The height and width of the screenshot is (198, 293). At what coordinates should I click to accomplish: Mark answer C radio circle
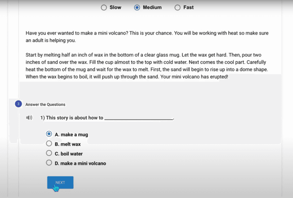coord(49,153)
